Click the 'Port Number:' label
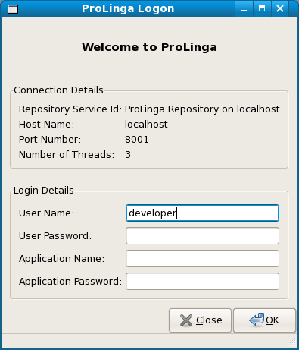299x350 pixels. (50, 140)
